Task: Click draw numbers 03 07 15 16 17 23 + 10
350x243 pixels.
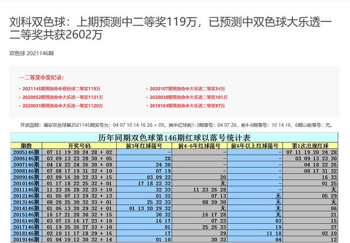Action: (79, 221)
